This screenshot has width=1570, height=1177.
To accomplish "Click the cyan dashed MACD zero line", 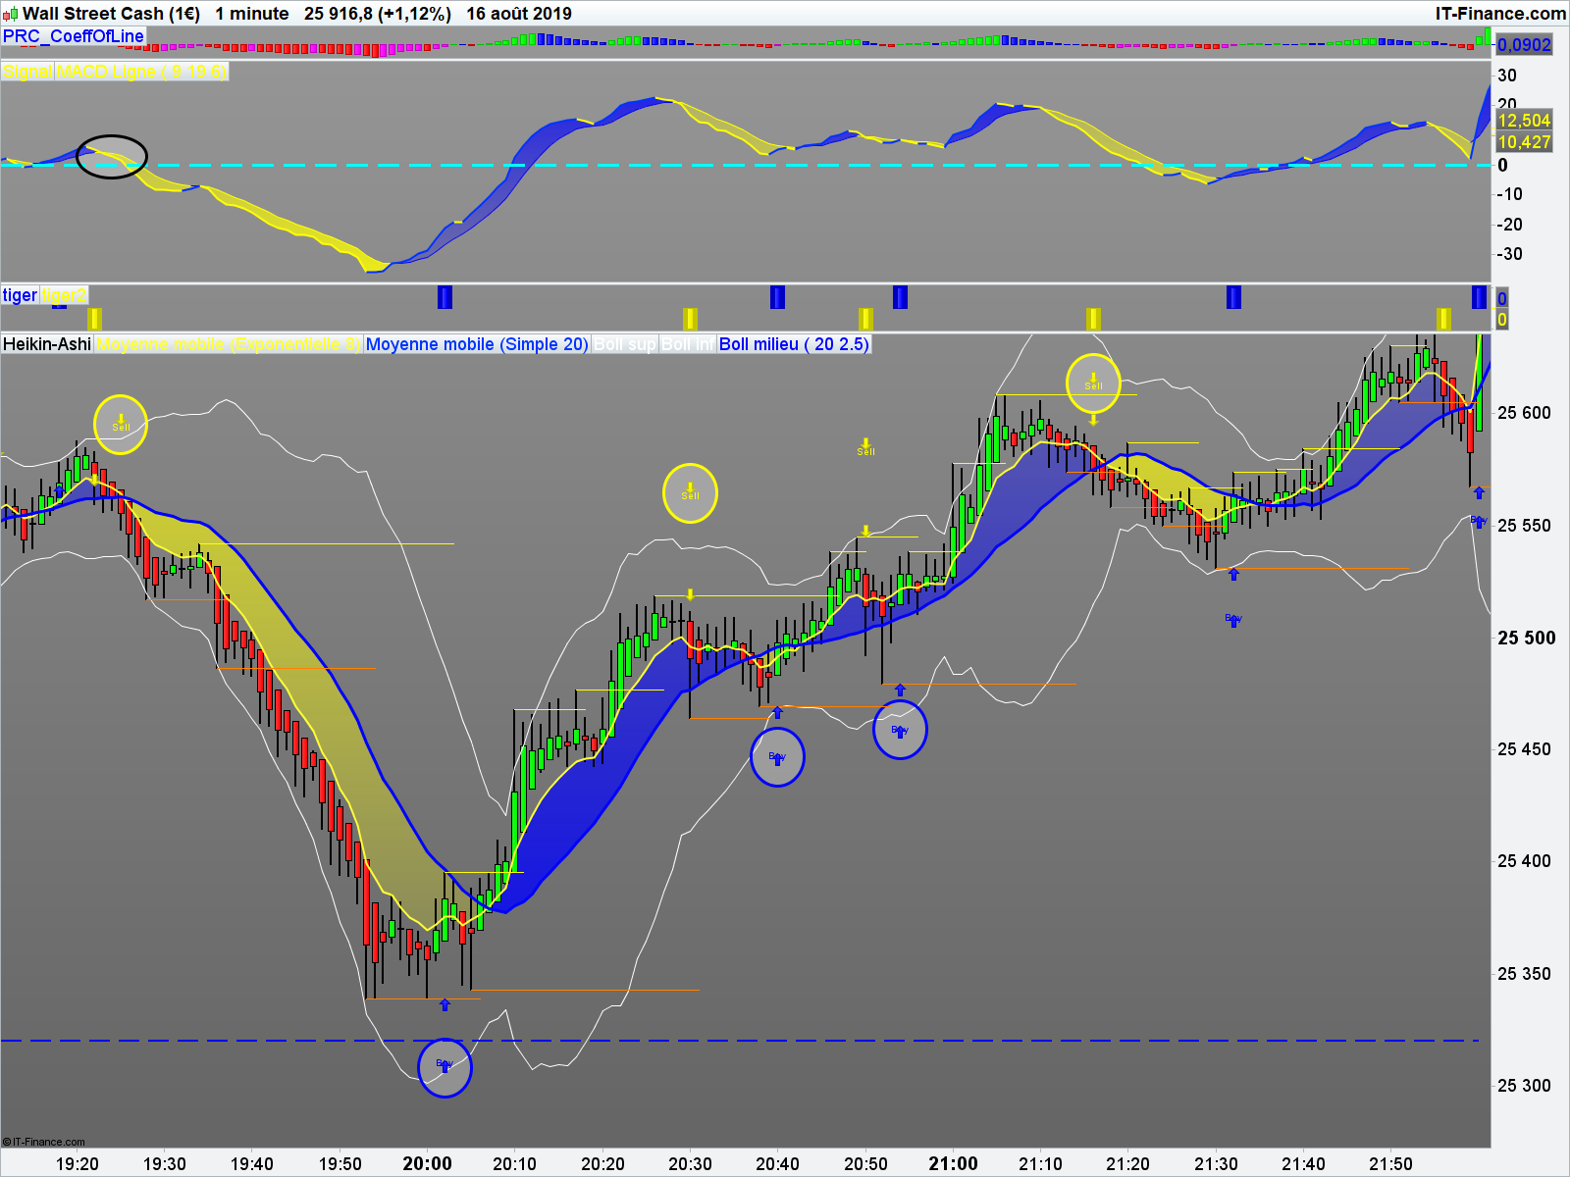I will click(x=746, y=165).
